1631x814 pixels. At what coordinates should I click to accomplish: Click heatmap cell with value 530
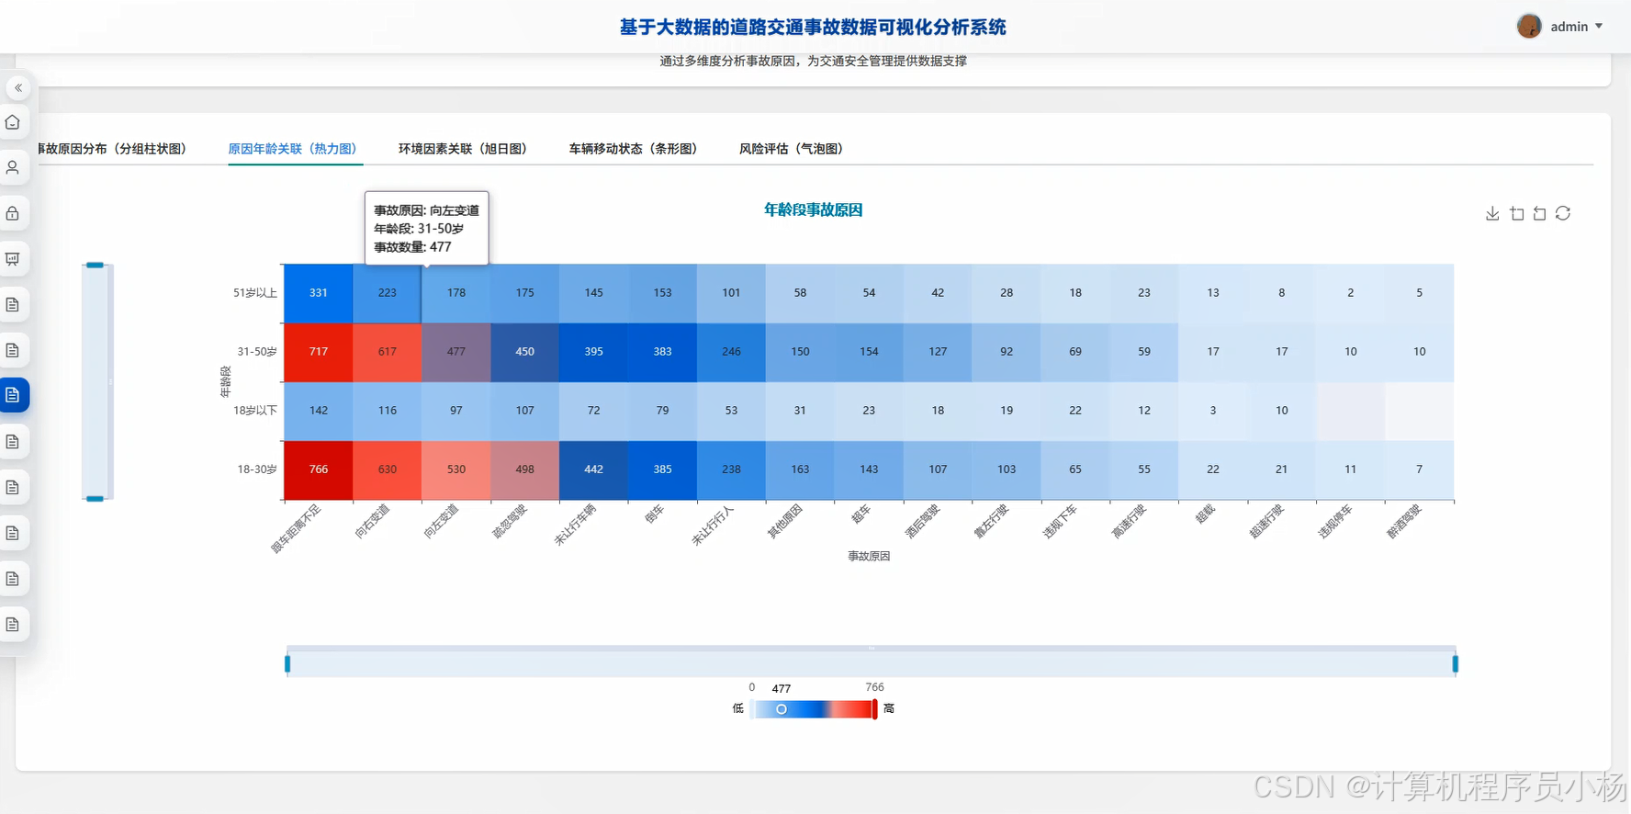[456, 469]
